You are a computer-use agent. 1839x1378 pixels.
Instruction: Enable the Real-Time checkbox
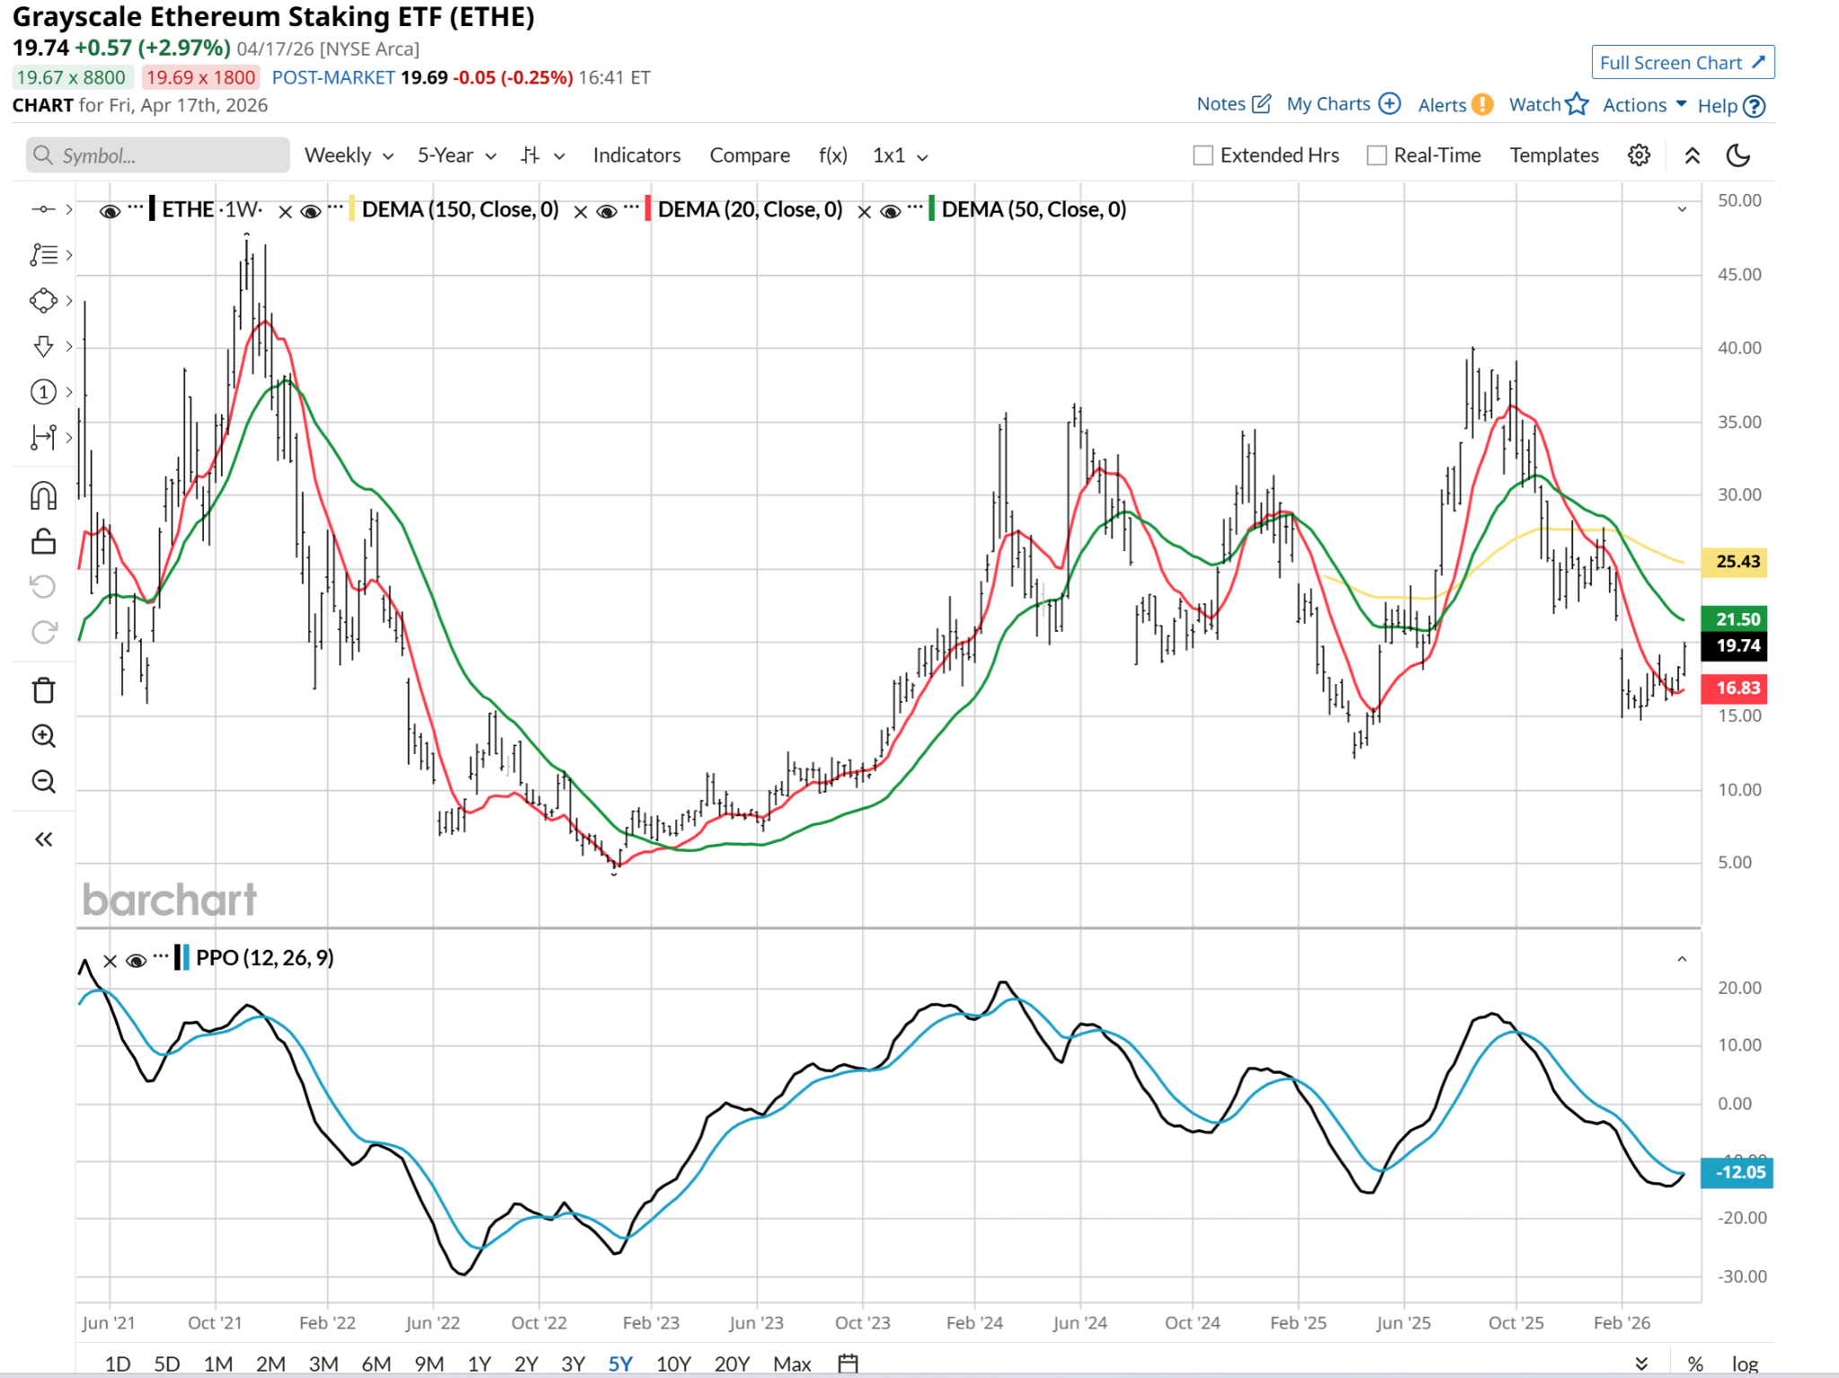(x=1377, y=155)
